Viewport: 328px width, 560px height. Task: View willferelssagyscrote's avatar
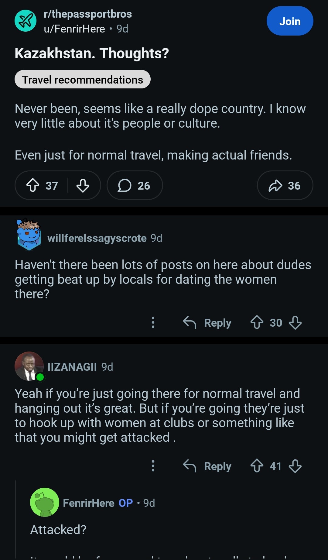[29, 235]
